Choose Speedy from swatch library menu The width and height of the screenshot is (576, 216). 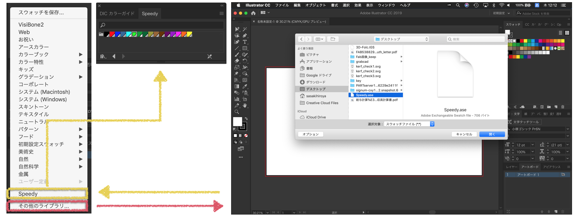click(47, 194)
